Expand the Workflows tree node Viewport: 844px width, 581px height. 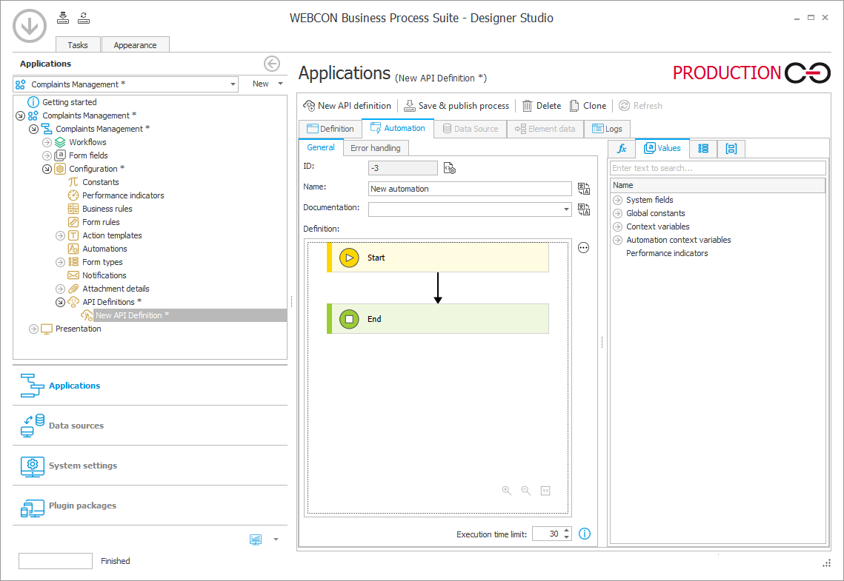coord(47,142)
